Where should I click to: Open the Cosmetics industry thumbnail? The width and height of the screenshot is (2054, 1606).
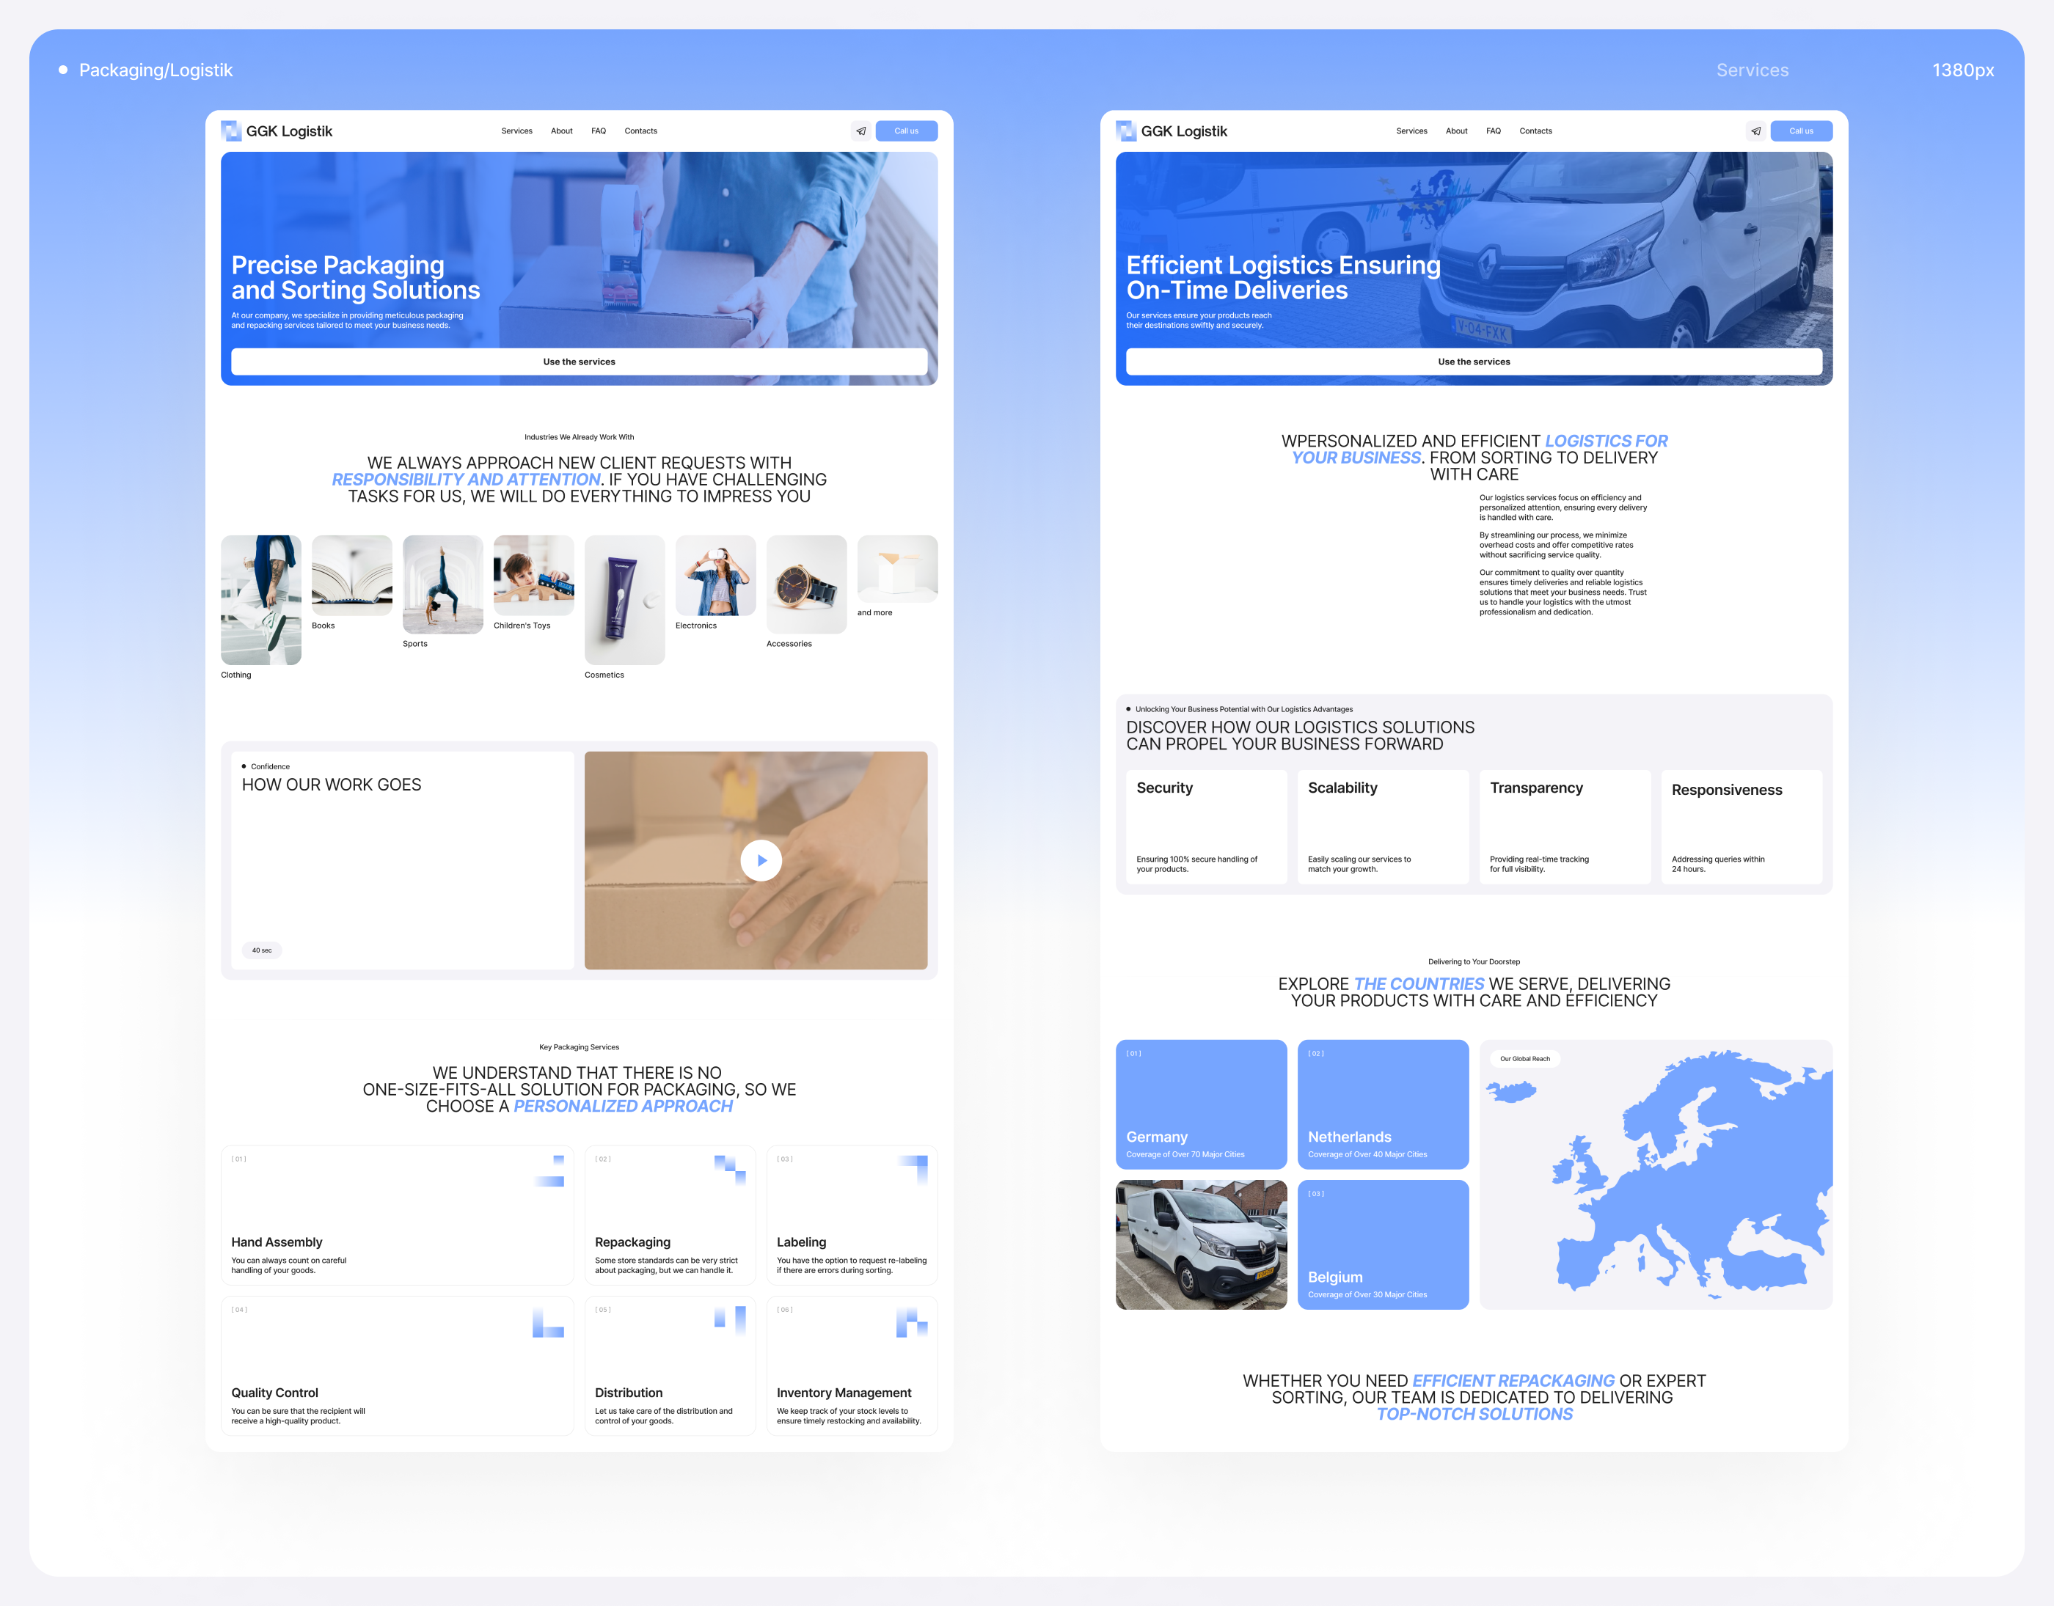624,600
